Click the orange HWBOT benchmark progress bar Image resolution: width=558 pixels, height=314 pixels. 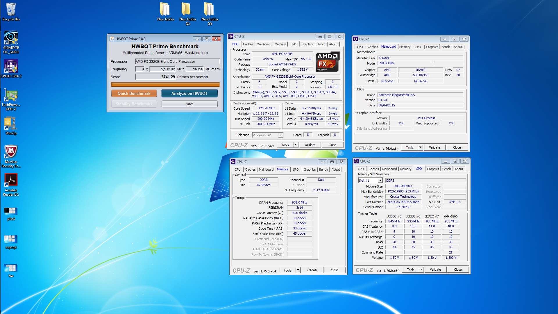click(x=165, y=85)
